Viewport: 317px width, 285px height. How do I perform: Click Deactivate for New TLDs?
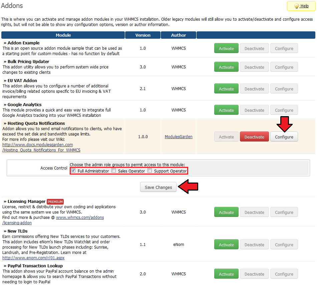coord(254,245)
